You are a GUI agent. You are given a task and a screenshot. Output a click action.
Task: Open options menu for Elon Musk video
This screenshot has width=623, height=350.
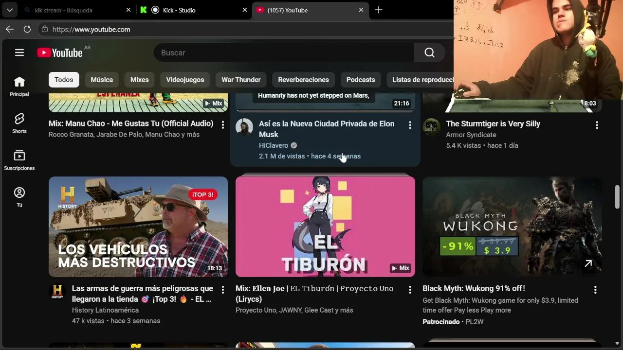(x=410, y=125)
